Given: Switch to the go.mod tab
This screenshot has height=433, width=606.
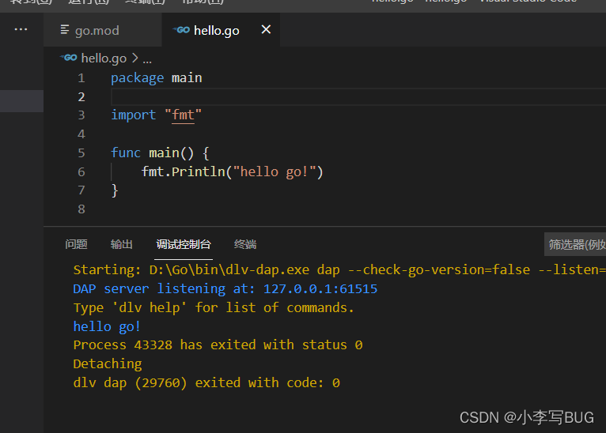Looking at the screenshot, I should [97, 30].
